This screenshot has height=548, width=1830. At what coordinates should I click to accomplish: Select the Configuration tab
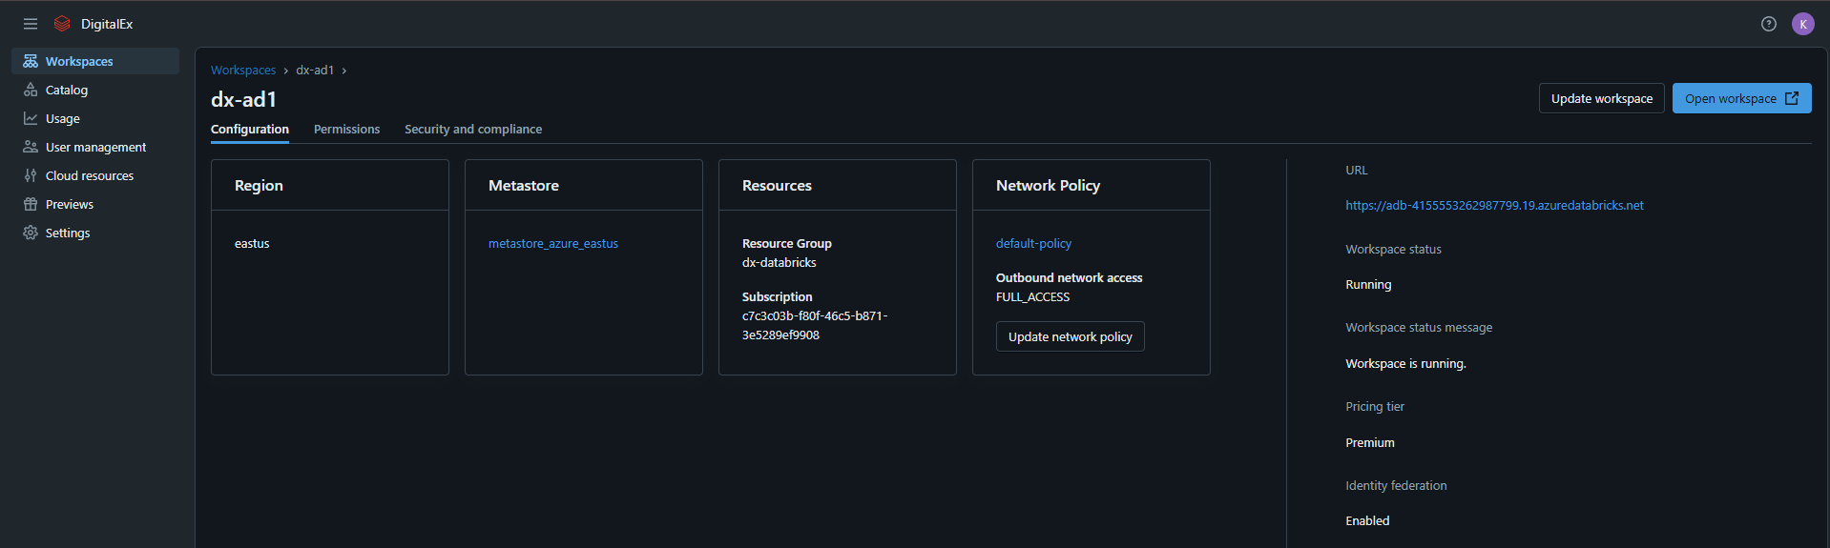pos(249,129)
